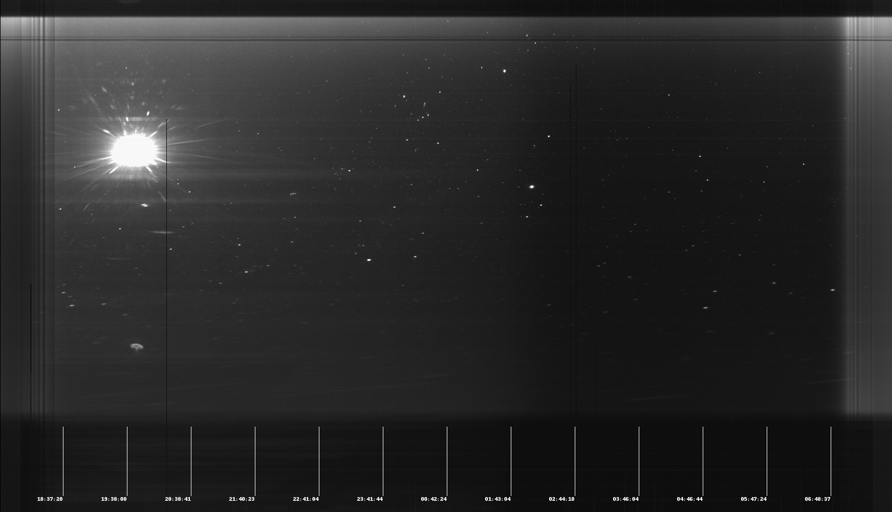Image resolution: width=892 pixels, height=512 pixels.
Task: Click the tall dark vertical line right of the glare
Action: coord(167,267)
